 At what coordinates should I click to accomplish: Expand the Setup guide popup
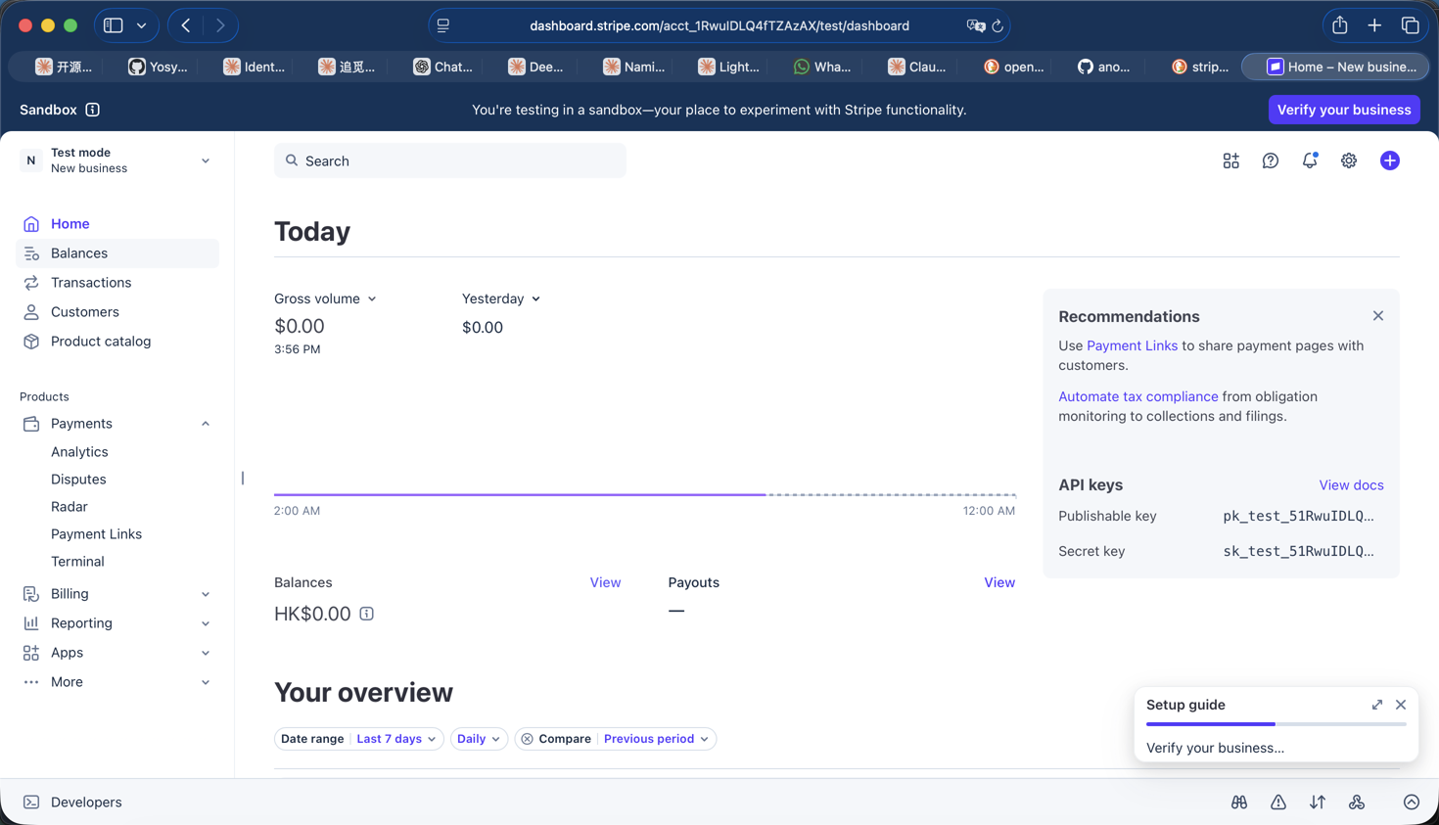(x=1377, y=705)
